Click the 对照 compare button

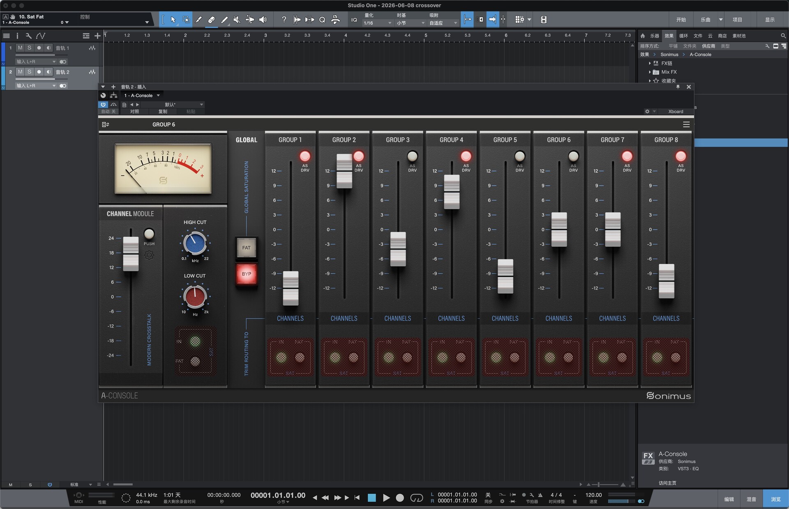tap(134, 112)
